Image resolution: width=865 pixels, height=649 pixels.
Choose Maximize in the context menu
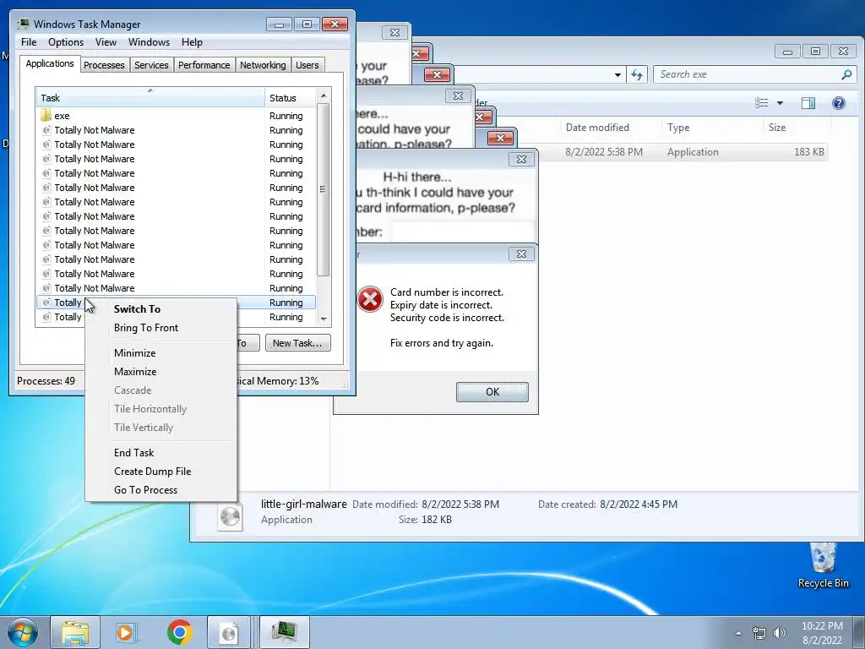(161, 372)
